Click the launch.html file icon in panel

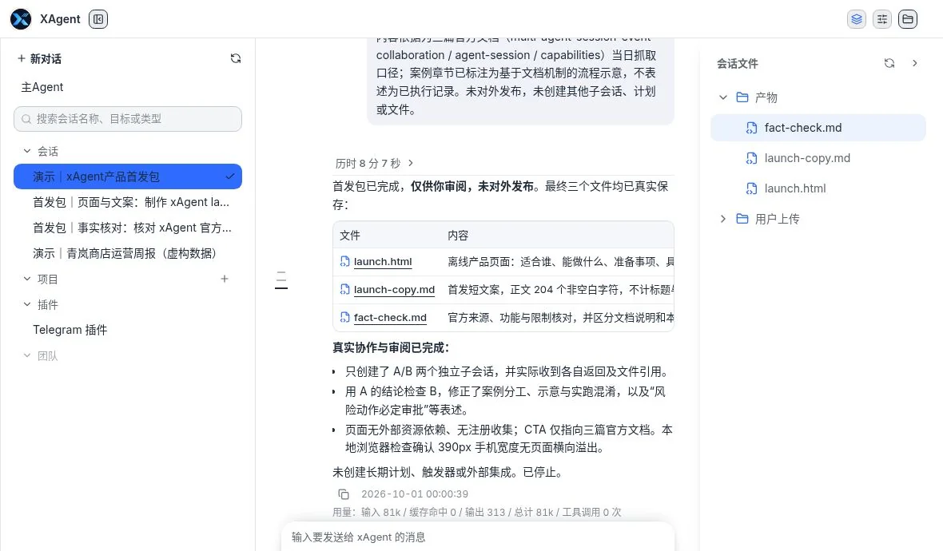(x=751, y=188)
